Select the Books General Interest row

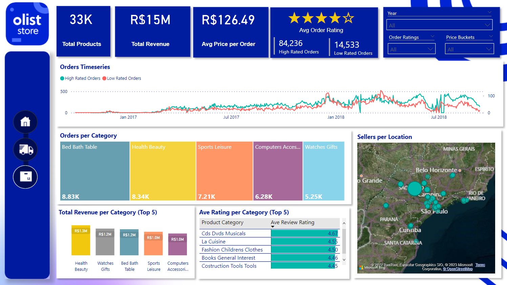coord(270,258)
